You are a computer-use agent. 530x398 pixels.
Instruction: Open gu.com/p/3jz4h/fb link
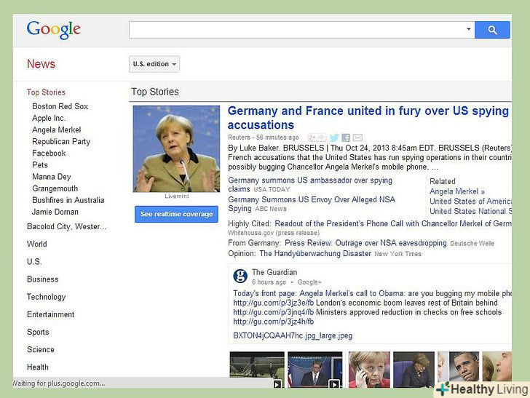[x=274, y=322]
